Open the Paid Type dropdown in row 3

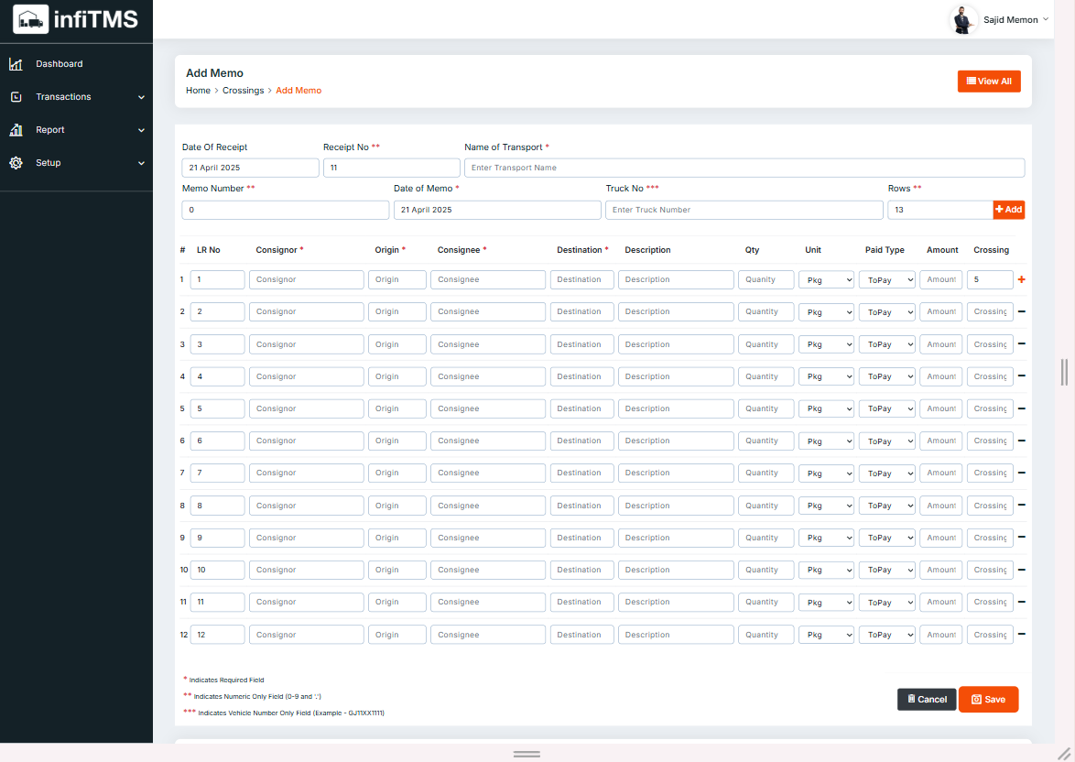tap(886, 344)
